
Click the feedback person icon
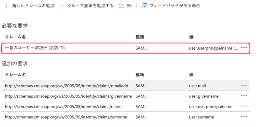point(144,6)
